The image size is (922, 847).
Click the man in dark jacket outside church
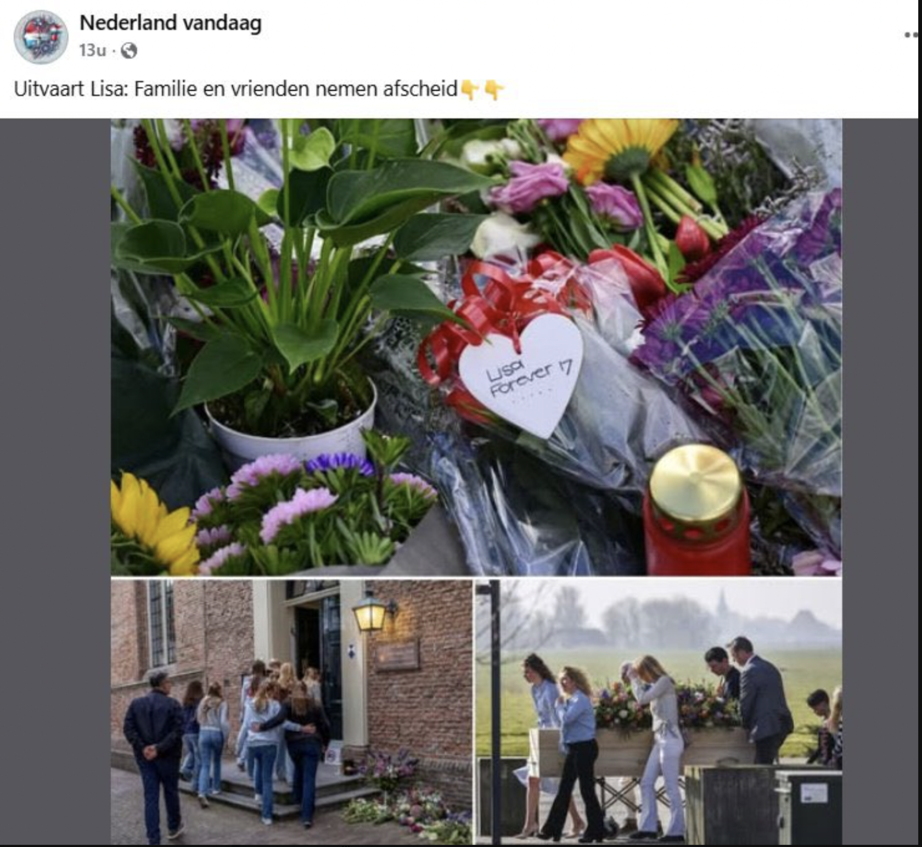(155, 756)
